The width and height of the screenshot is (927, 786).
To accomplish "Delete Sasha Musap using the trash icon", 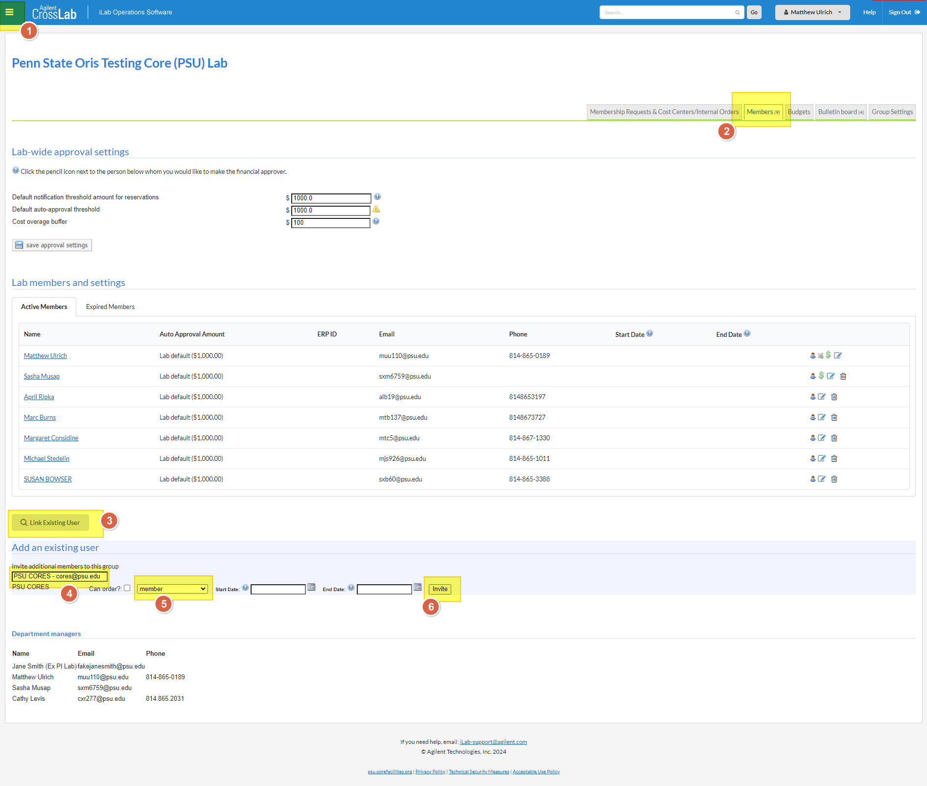I will click(x=843, y=376).
